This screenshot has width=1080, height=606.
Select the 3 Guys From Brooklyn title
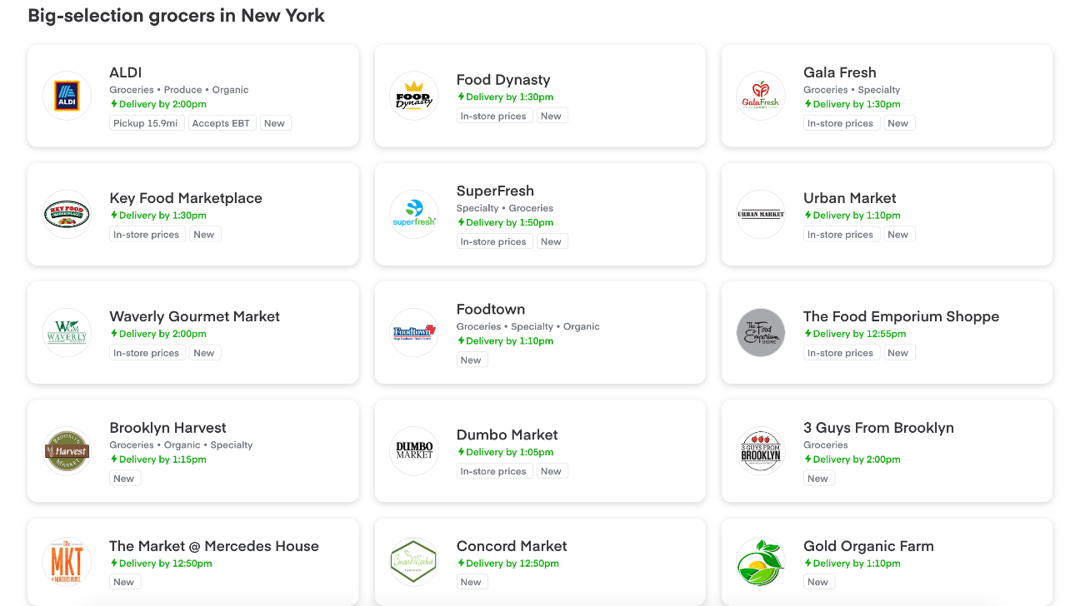[878, 428]
